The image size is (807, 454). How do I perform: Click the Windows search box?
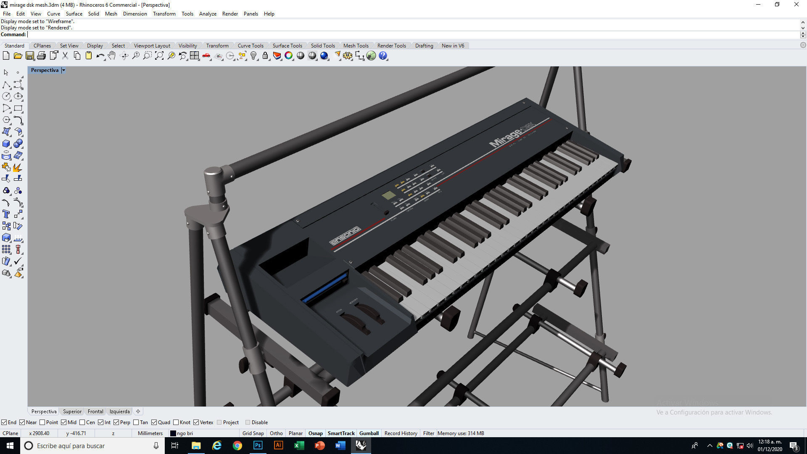pyautogui.click(x=92, y=446)
